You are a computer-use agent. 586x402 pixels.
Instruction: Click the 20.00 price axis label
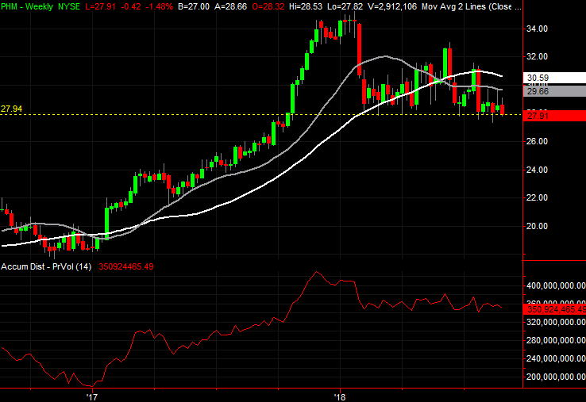coord(537,226)
